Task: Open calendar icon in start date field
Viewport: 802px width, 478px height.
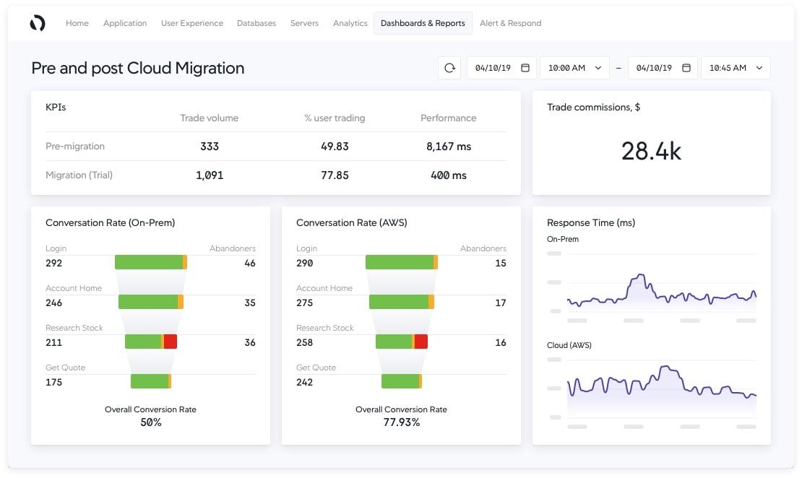Action: 525,68
